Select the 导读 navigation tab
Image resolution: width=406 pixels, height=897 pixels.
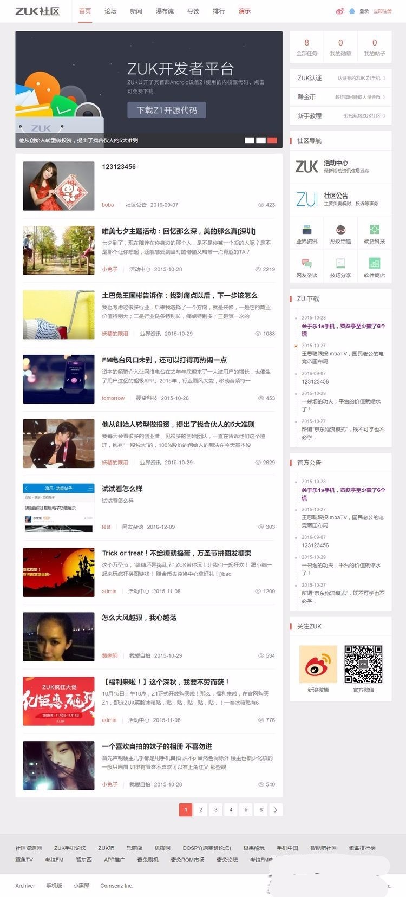tap(193, 11)
